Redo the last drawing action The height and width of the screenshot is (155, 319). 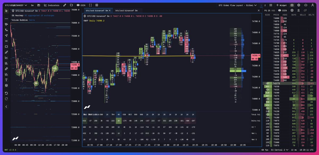pos(6,99)
